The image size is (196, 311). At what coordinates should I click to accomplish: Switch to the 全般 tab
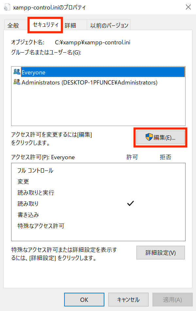coord(13,25)
